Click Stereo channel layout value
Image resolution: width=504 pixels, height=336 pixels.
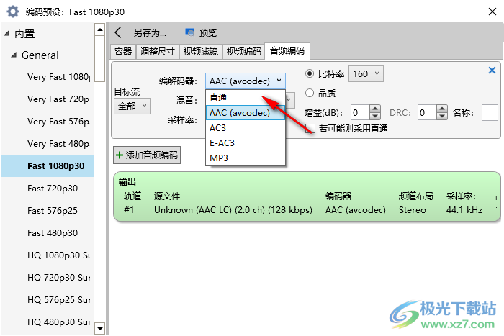(412, 210)
